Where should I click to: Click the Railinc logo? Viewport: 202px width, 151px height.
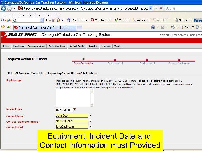[x=19, y=35]
